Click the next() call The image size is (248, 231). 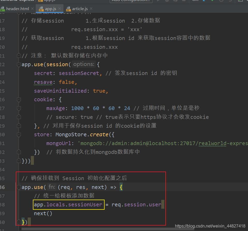[x=43, y=214]
